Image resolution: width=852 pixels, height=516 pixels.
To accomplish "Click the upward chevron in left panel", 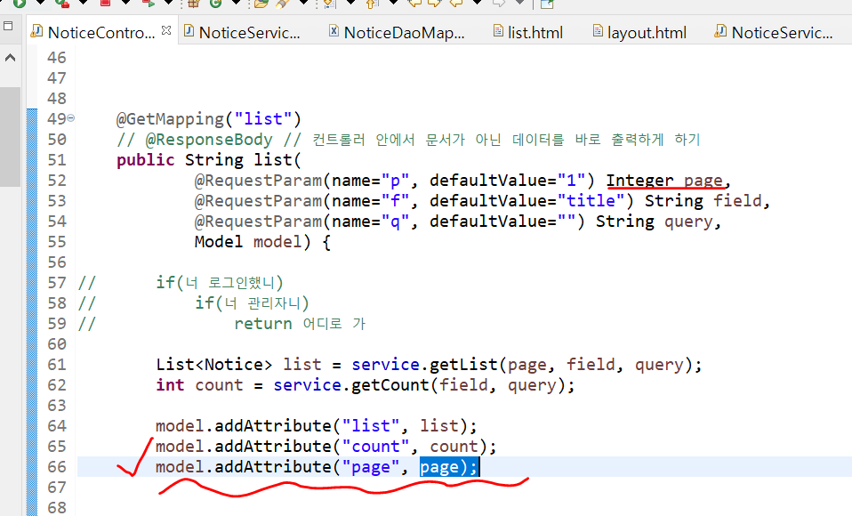I will pos(10,57).
